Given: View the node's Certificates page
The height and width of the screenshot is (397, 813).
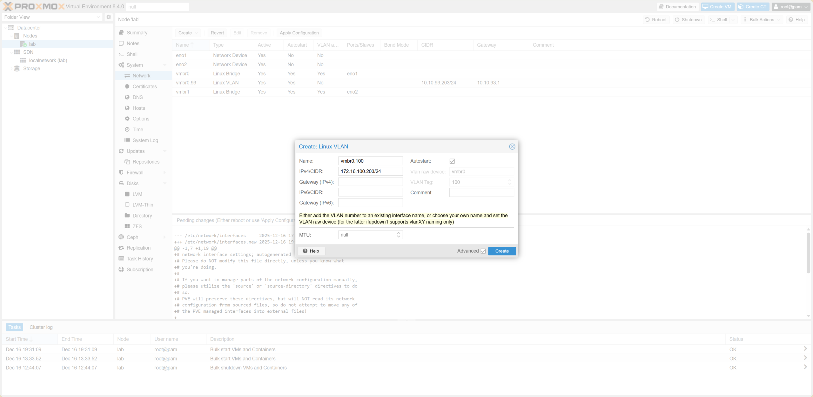Looking at the screenshot, I should [x=144, y=86].
